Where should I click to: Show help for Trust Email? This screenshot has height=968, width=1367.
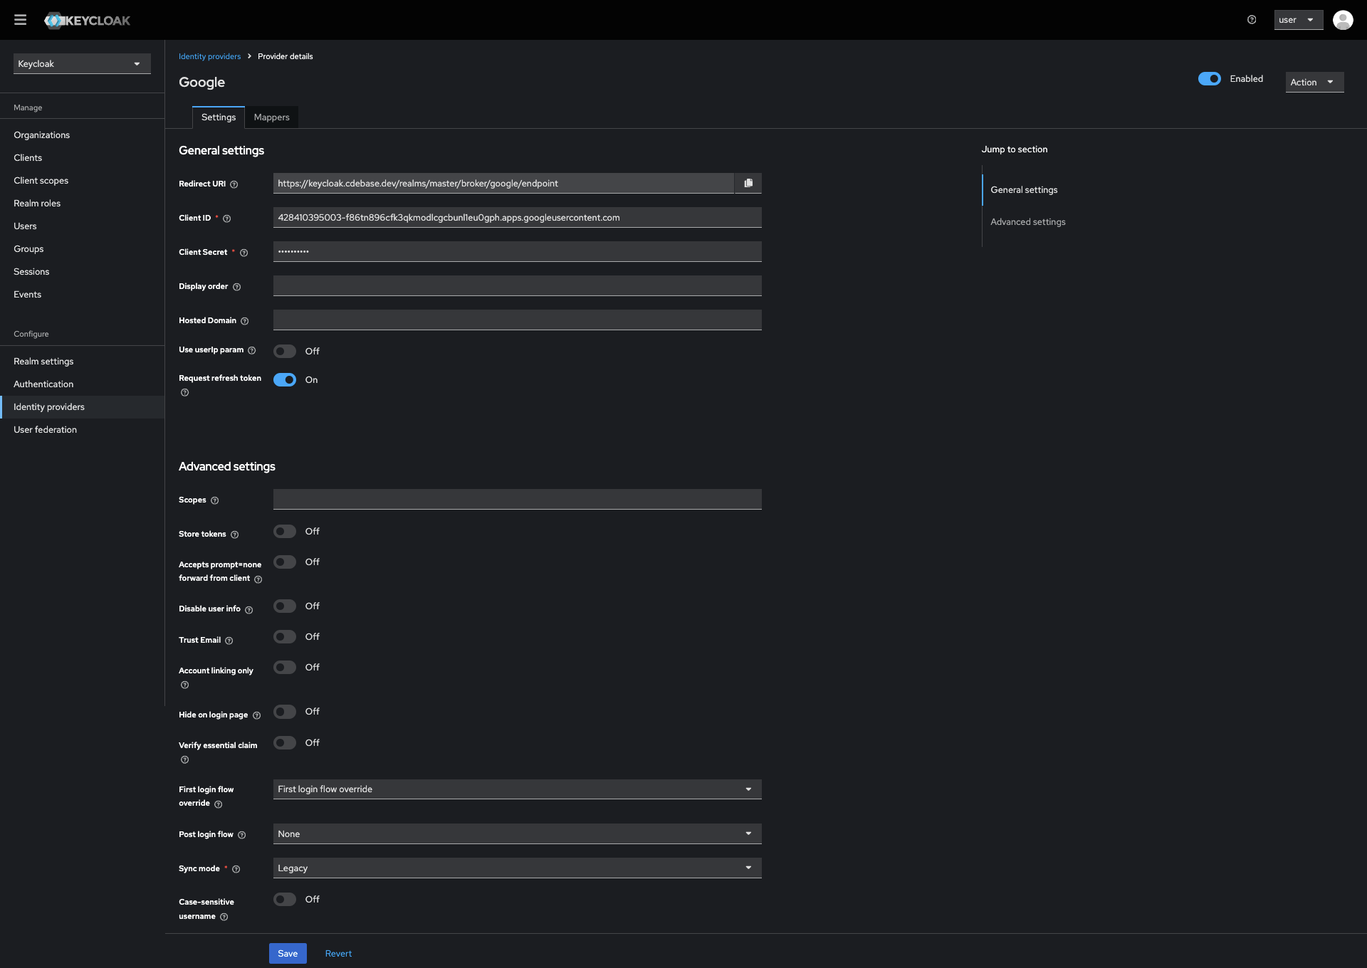coord(229,641)
